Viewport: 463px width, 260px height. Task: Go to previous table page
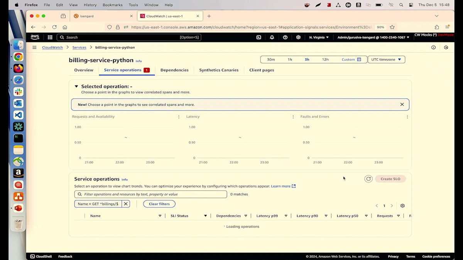tap(377, 206)
